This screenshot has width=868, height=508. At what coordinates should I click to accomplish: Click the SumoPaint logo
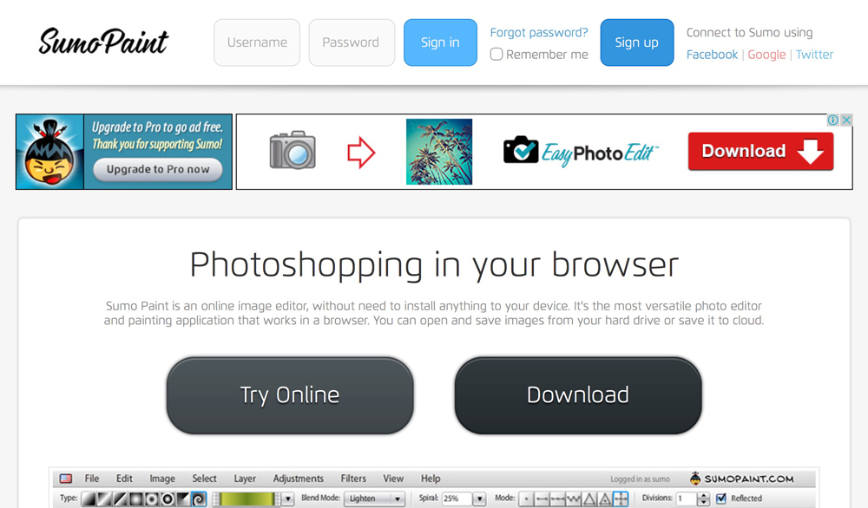click(x=103, y=42)
